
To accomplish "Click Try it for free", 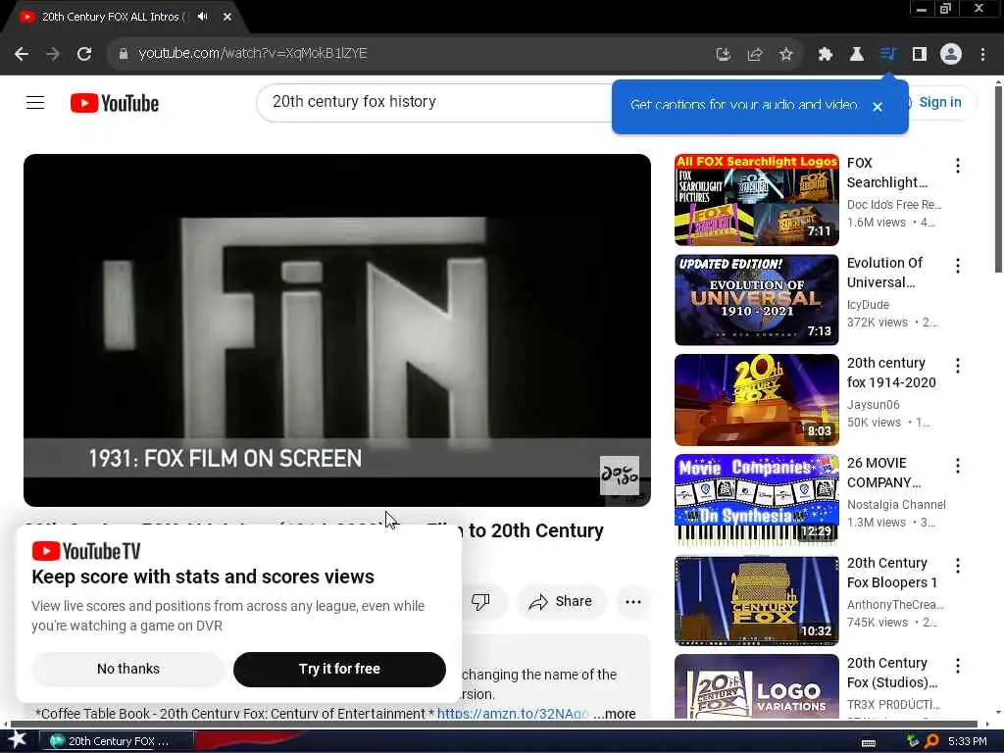I will tap(339, 669).
